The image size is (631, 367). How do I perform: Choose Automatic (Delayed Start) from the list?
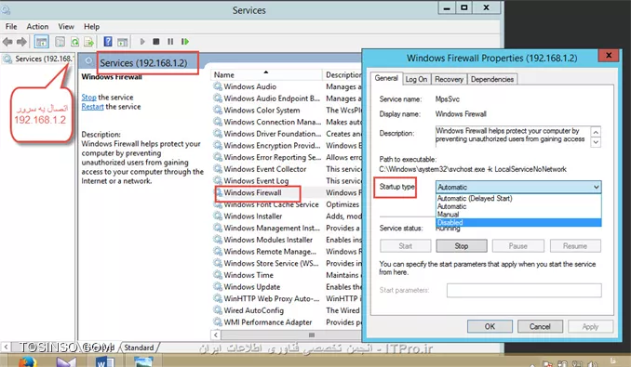518,198
